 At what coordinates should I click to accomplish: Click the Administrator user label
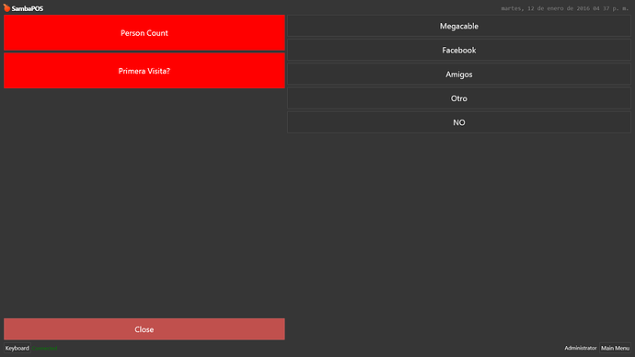coord(581,348)
